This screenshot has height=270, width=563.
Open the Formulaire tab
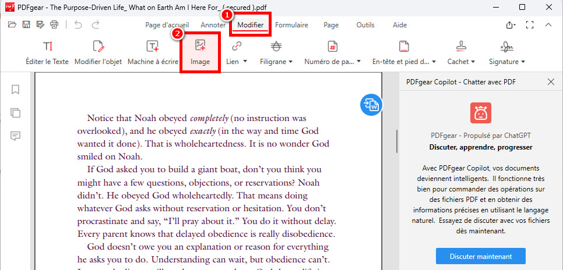coord(291,25)
